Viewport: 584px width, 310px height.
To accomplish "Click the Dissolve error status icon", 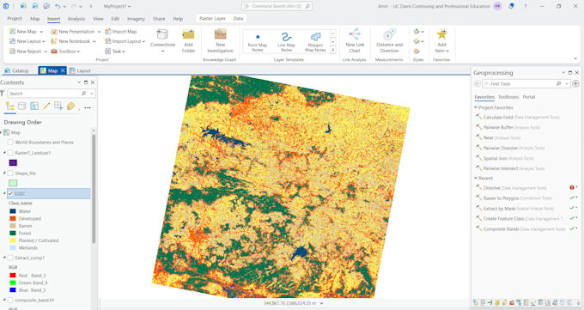I will coord(572,188).
